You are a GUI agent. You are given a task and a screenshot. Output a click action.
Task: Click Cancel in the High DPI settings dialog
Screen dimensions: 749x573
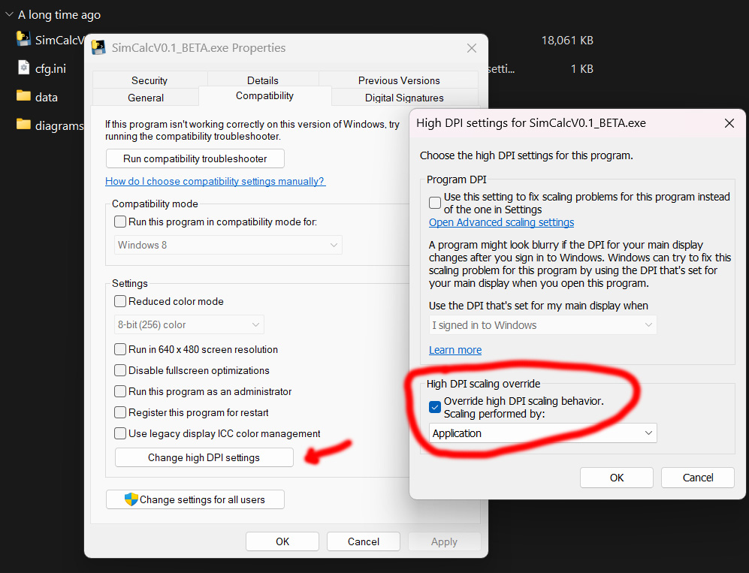(698, 478)
